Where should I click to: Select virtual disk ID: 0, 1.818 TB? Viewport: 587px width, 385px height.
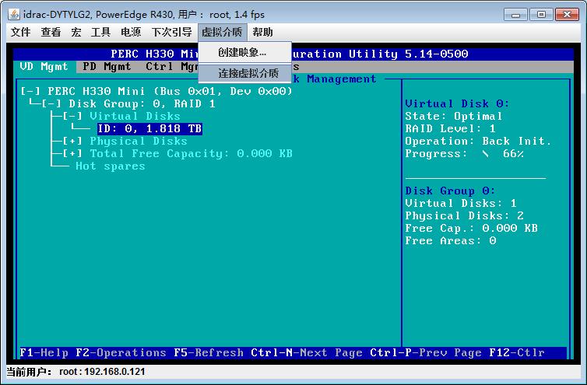click(149, 128)
